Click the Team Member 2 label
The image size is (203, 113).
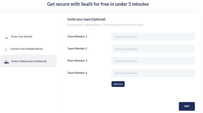(x=77, y=48)
